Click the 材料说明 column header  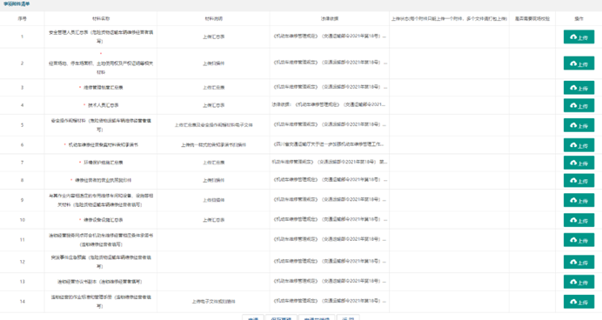click(213, 18)
